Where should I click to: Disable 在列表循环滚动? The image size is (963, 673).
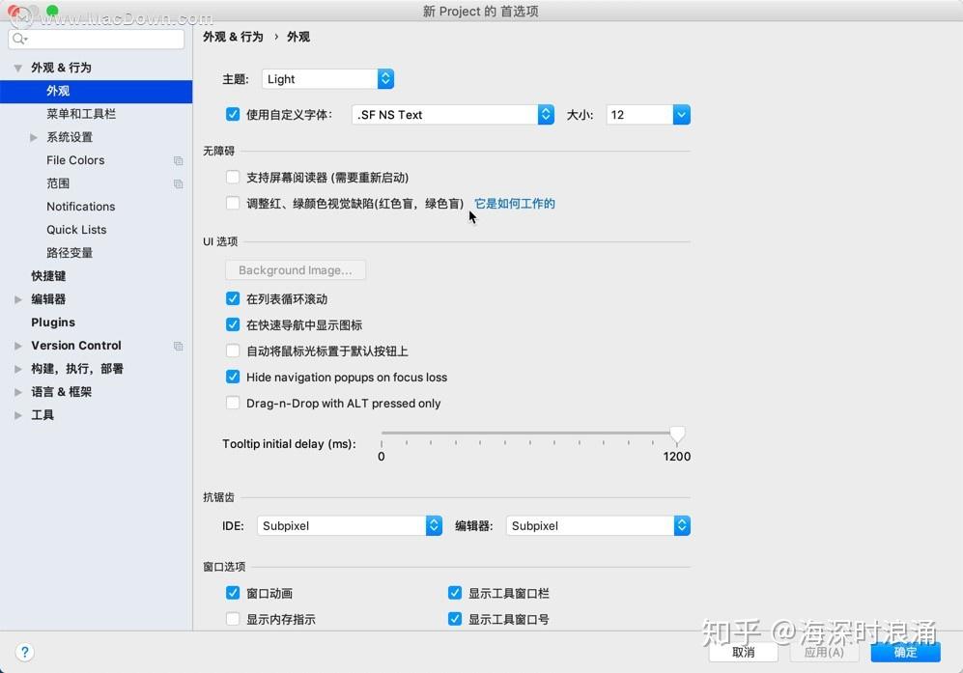tap(233, 299)
